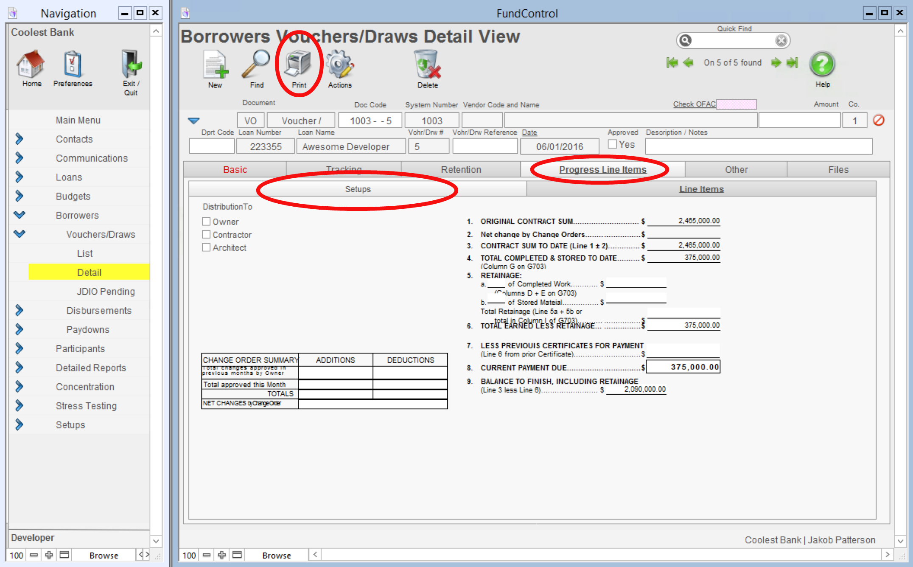The image size is (913, 567).
Task: Collapse the Borrowers menu chevron
Action: point(20,215)
